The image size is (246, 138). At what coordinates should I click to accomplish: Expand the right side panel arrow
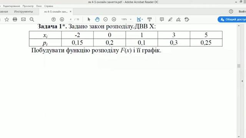tap(242, 81)
